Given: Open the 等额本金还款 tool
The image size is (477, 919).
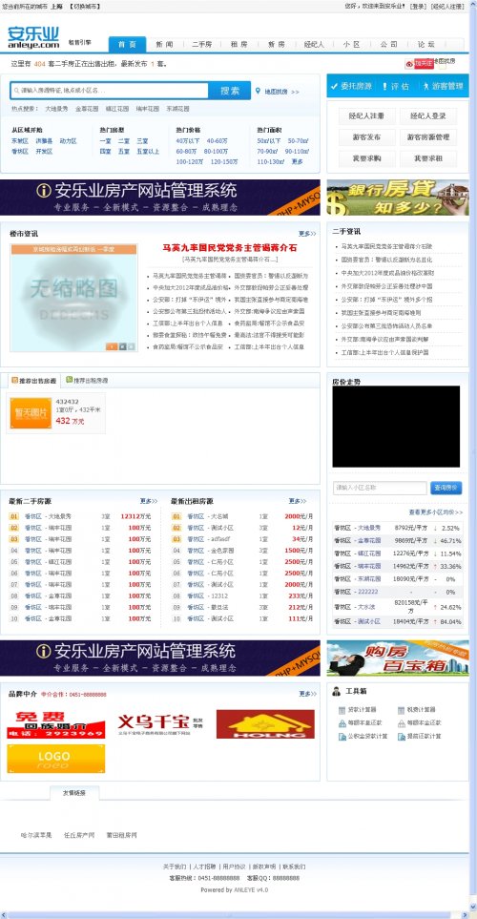Looking at the screenshot, I should pos(420,723).
